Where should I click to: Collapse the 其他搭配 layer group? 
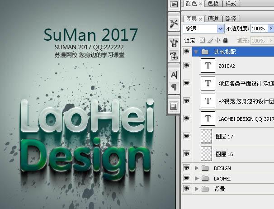coord(196,52)
